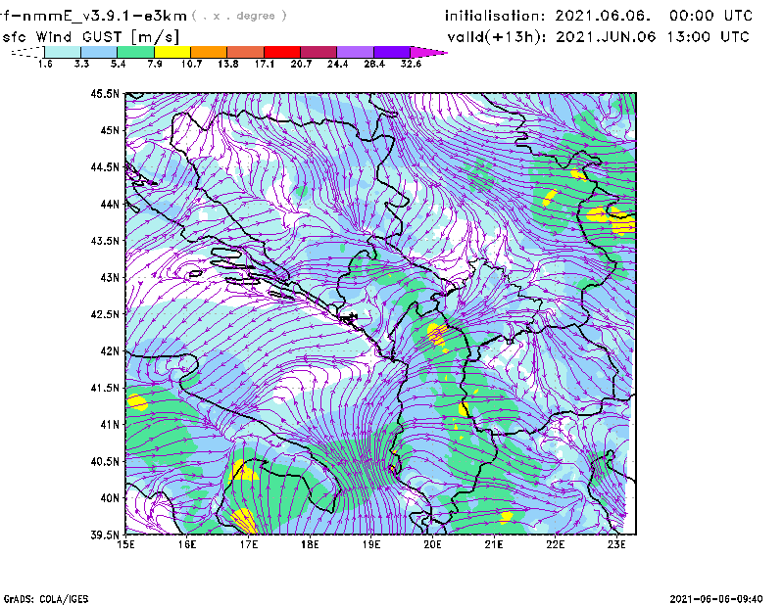
Task: Click the 22E longitude label
Action: coord(555,544)
